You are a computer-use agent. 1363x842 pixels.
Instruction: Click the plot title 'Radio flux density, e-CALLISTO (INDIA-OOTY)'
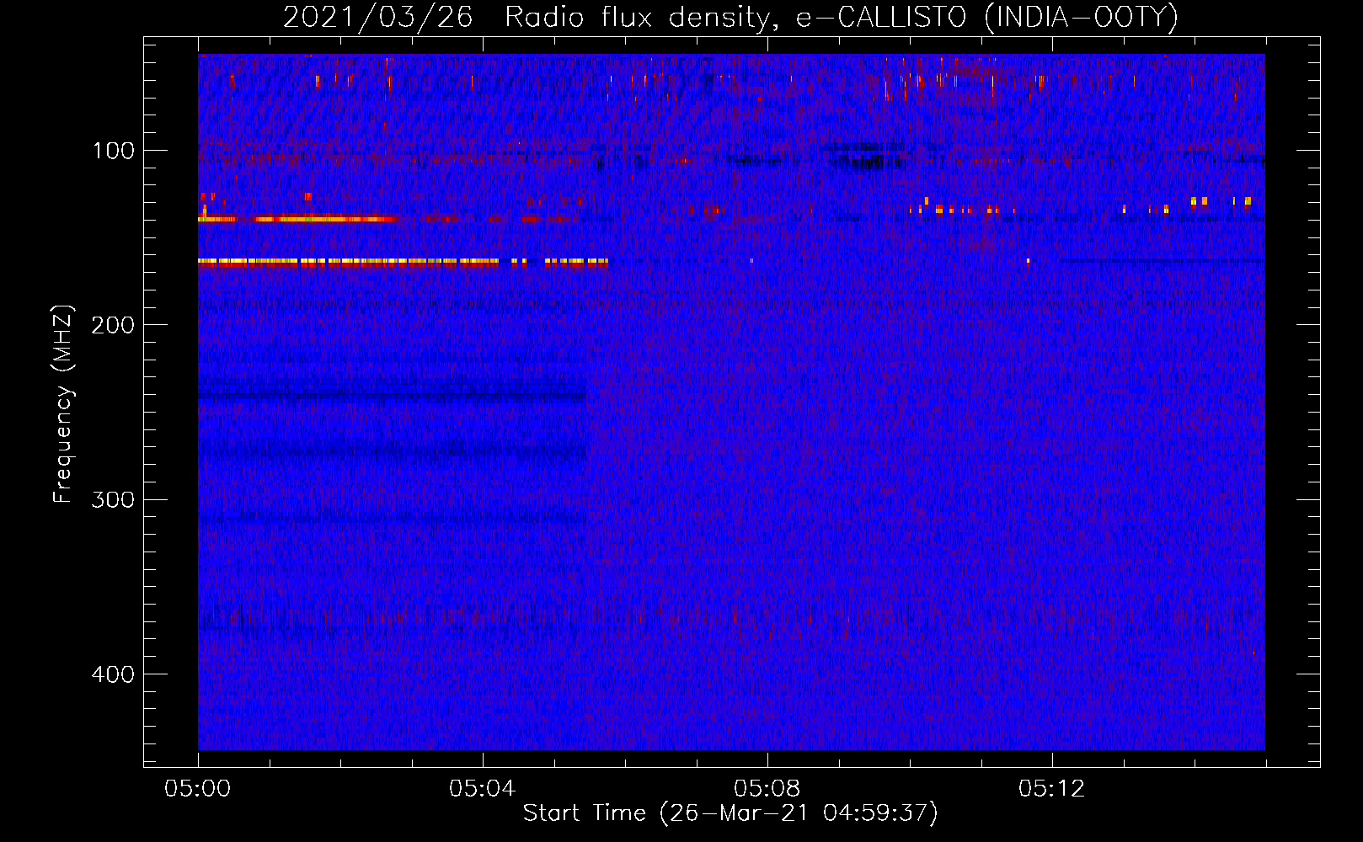[841, 17]
